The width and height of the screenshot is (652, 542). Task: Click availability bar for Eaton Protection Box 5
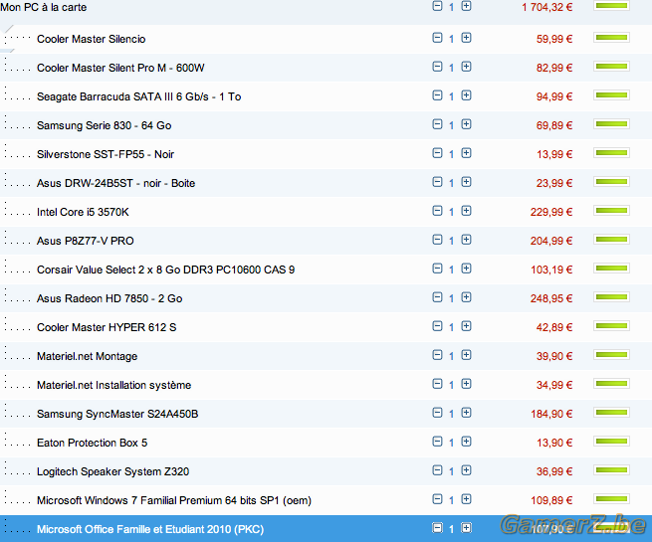[x=611, y=442]
